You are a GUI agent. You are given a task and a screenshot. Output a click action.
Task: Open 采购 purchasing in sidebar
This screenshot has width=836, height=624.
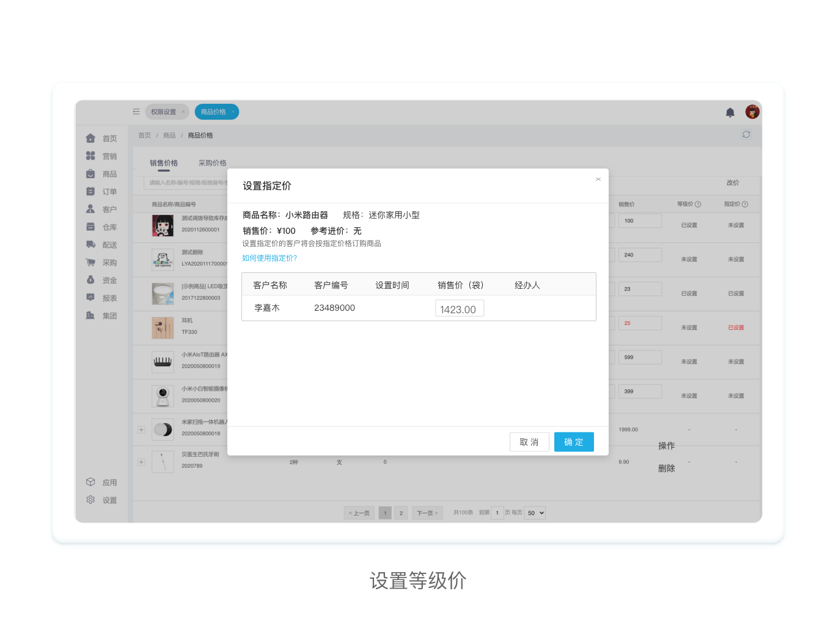pos(101,263)
